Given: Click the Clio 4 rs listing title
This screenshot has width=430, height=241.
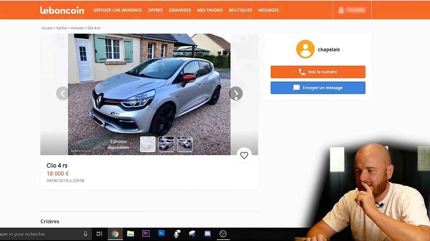Looking at the screenshot, I should point(57,165).
